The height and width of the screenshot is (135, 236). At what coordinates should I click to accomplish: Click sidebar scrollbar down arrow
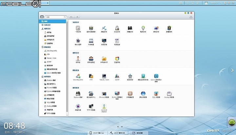67,115
